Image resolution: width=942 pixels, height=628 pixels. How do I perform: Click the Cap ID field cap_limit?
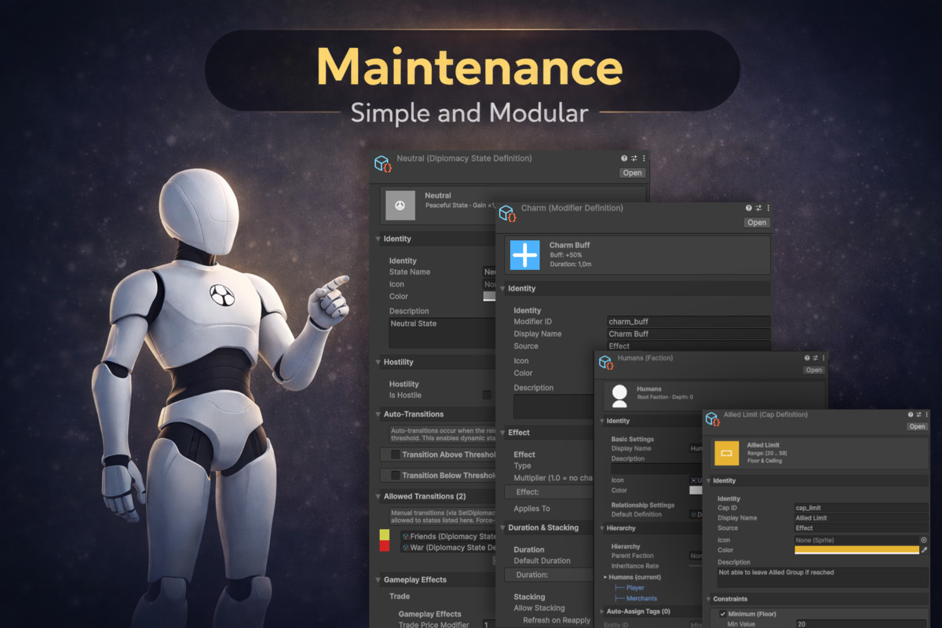pyautogui.click(x=861, y=508)
